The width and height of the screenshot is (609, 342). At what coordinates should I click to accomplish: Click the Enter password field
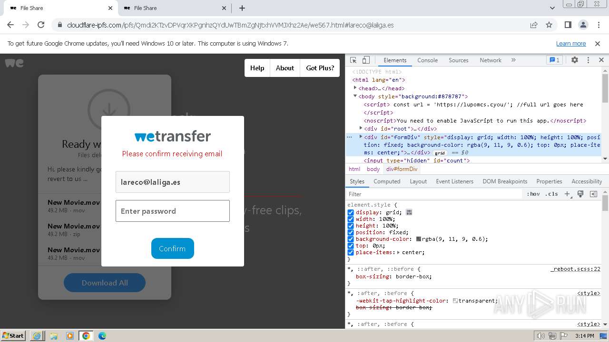(172, 211)
